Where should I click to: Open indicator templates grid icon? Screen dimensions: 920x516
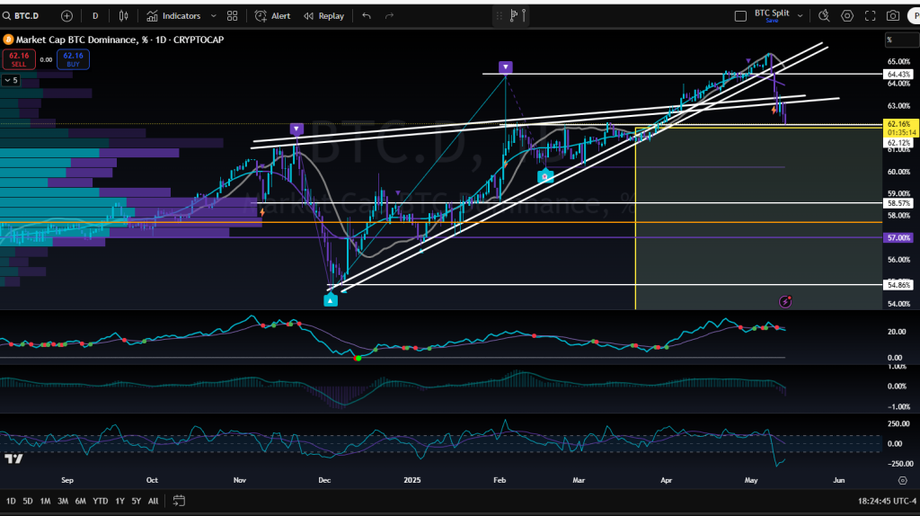(x=233, y=16)
